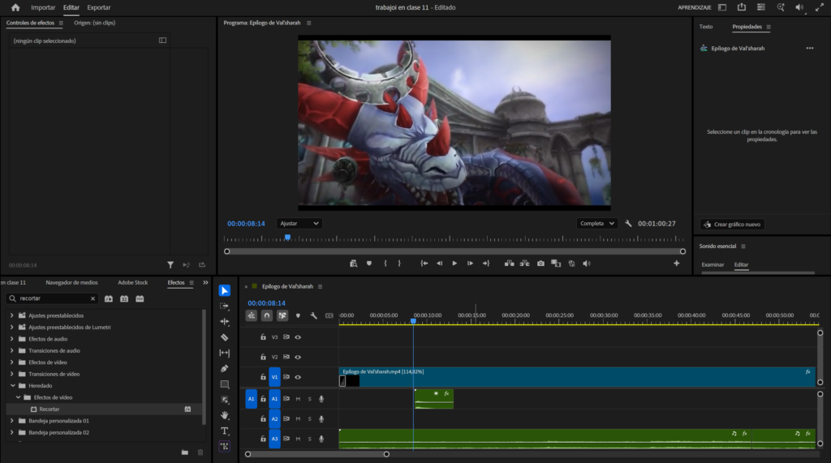Viewport: 831px width, 463px height.
Task: Expand Transiciones de vídeo folder
Action: (x=11, y=374)
